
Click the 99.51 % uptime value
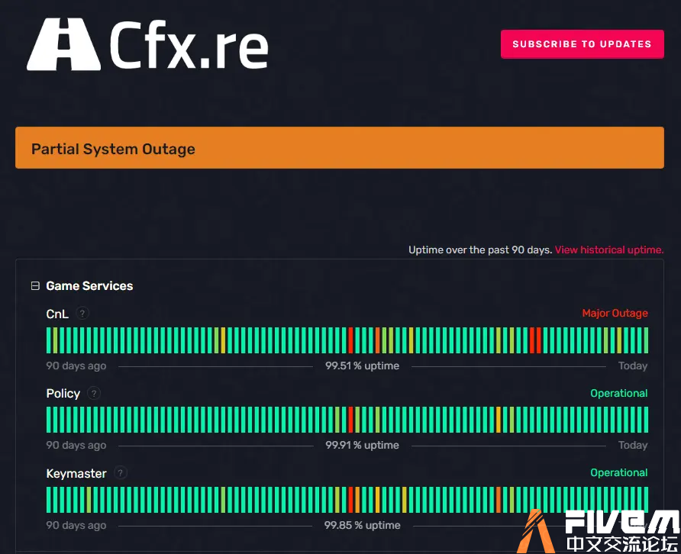pos(362,366)
